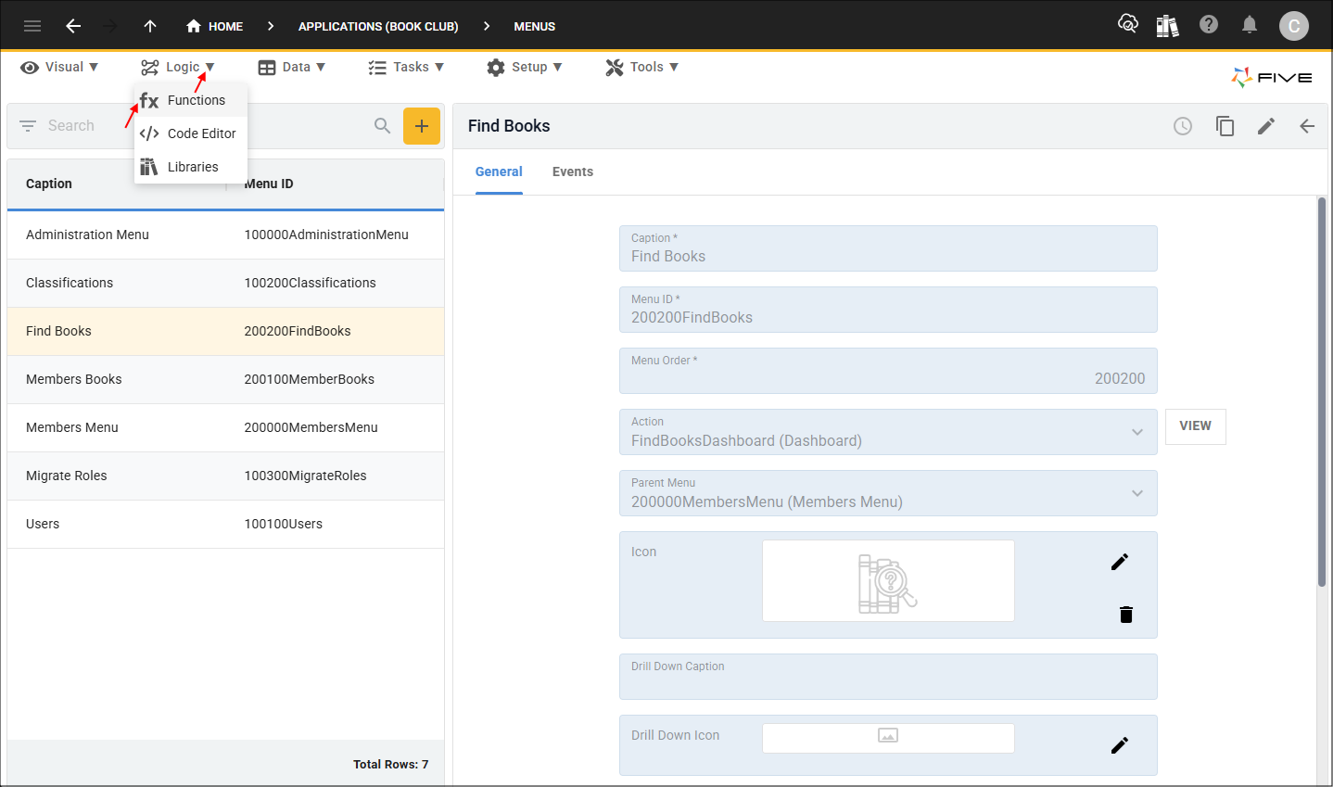Open the hamburger navigation menu
Image resolution: width=1333 pixels, height=787 pixels.
click(x=32, y=26)
